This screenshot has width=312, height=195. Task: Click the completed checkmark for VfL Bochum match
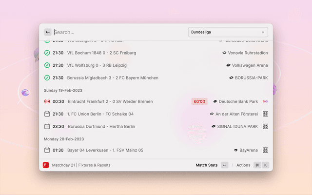pos(47,53)
